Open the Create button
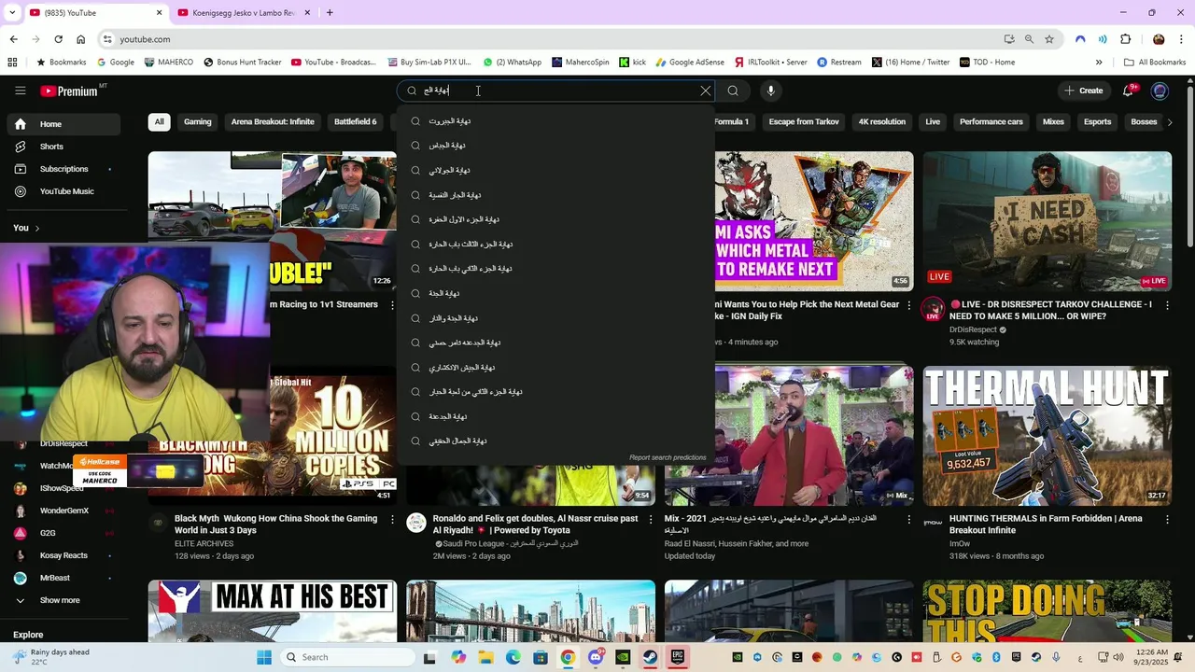The width and height of the screenshot is (1195, 672). coord(1083,91)
